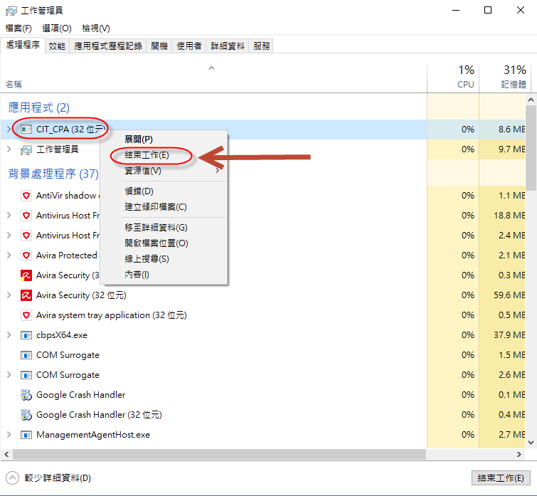The height and width of the screenshot is (496, 537).
Task: Click the 工作管理員 icon in the process list
Action: click(26, 149)
